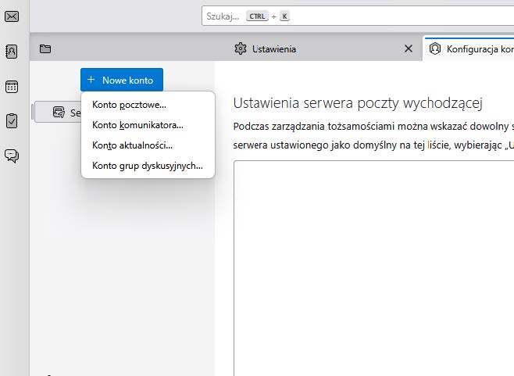
Task: Select "Konto pocztowe..." from the menu
Action: [129, 105]
